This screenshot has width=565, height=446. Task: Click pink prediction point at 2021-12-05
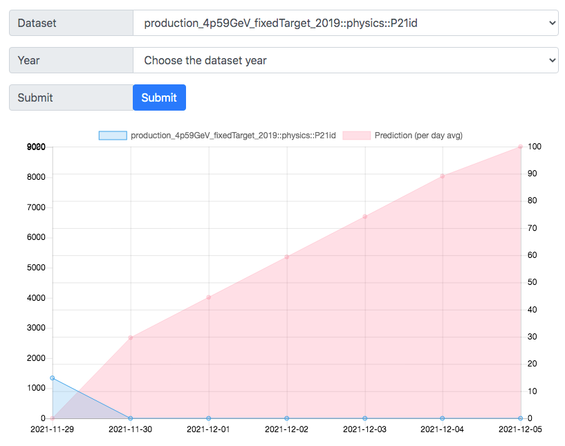click(520, 147)
